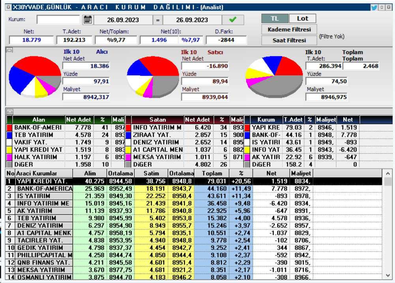Sort by the Satim column header
395x283 pixels.
point(151,173)
